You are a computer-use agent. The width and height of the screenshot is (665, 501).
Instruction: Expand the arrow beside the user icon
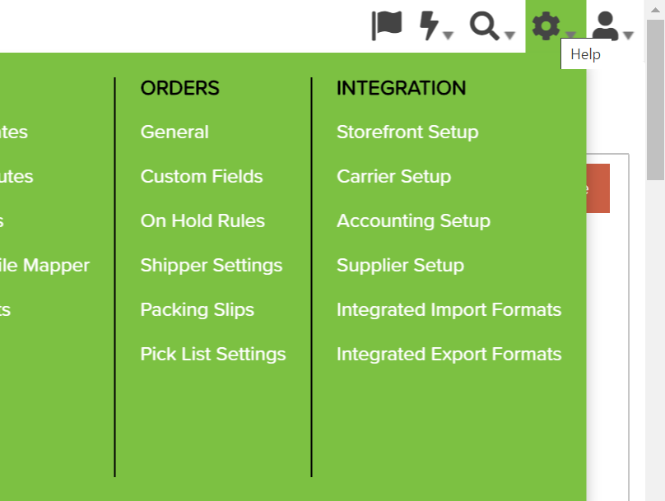(x=629, y=35)
